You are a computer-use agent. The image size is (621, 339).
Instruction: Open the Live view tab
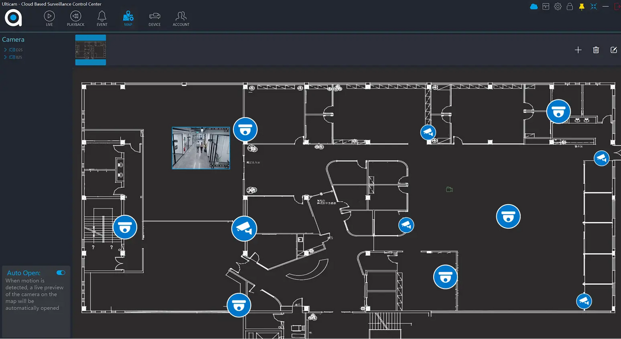[x=49, y=18]
